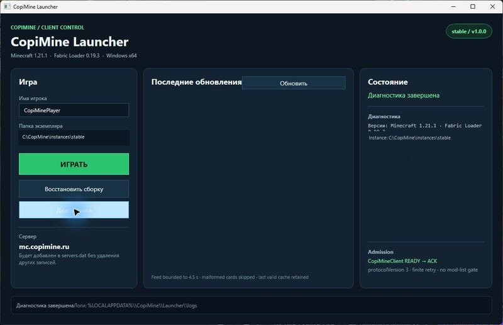Image resolution: width=503 pixels, height=325 pixels.
Task: Click the Minecraft 1.21.1 · Fabric Loader subtitle
Action: (x=74, y=55)
